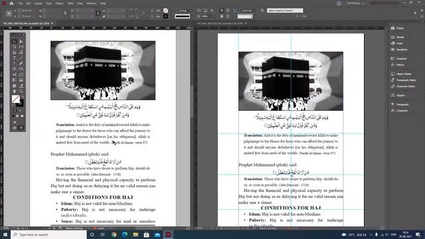
Task: Open the object style dropdown
Action: coord(305,11)
